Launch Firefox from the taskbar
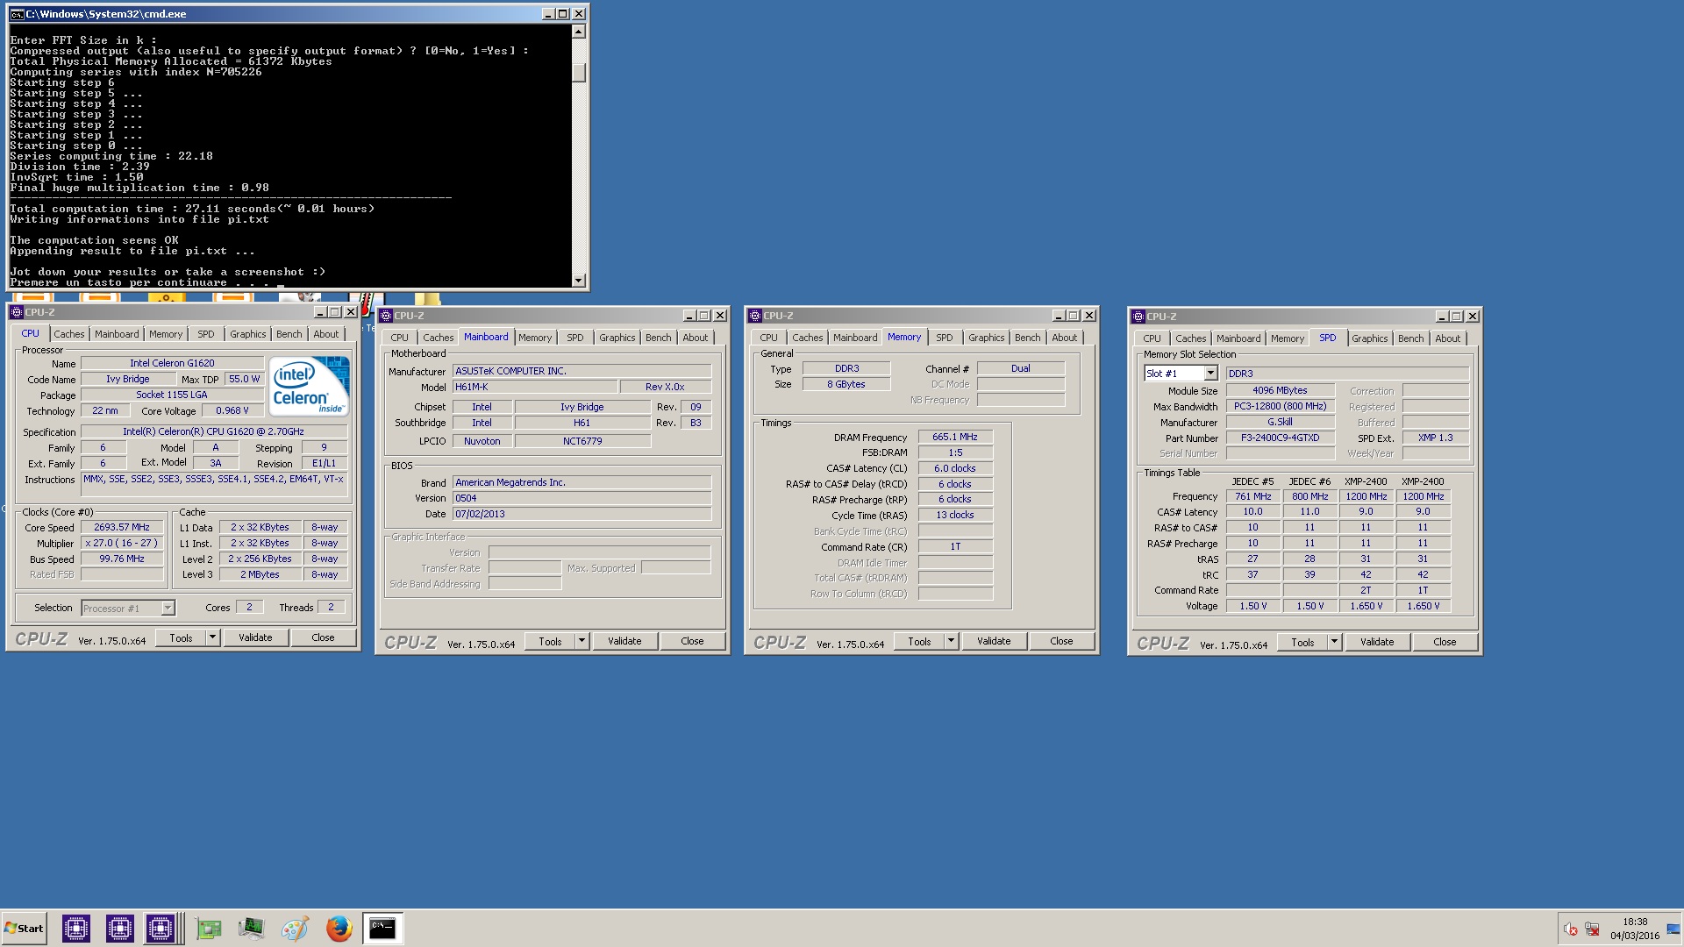 [x=339, y=928]
